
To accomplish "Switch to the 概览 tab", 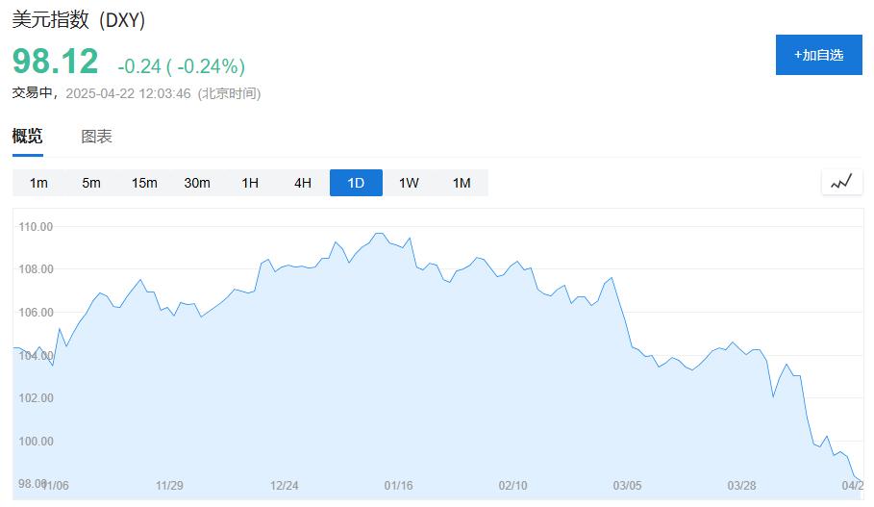I will point(27,137).
